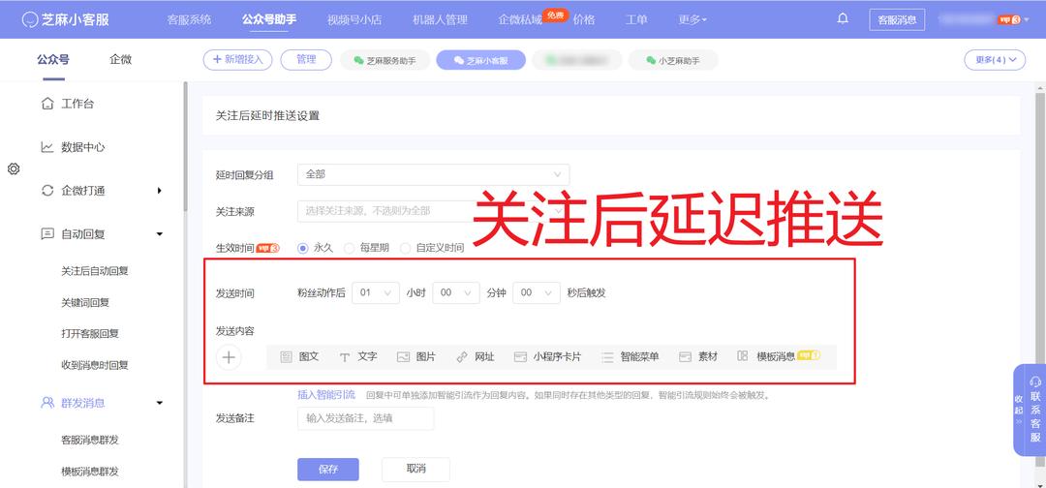Expand 企微打通 submenu arrow
Screen dimensions: 1046x488
[x=160, y=191]
